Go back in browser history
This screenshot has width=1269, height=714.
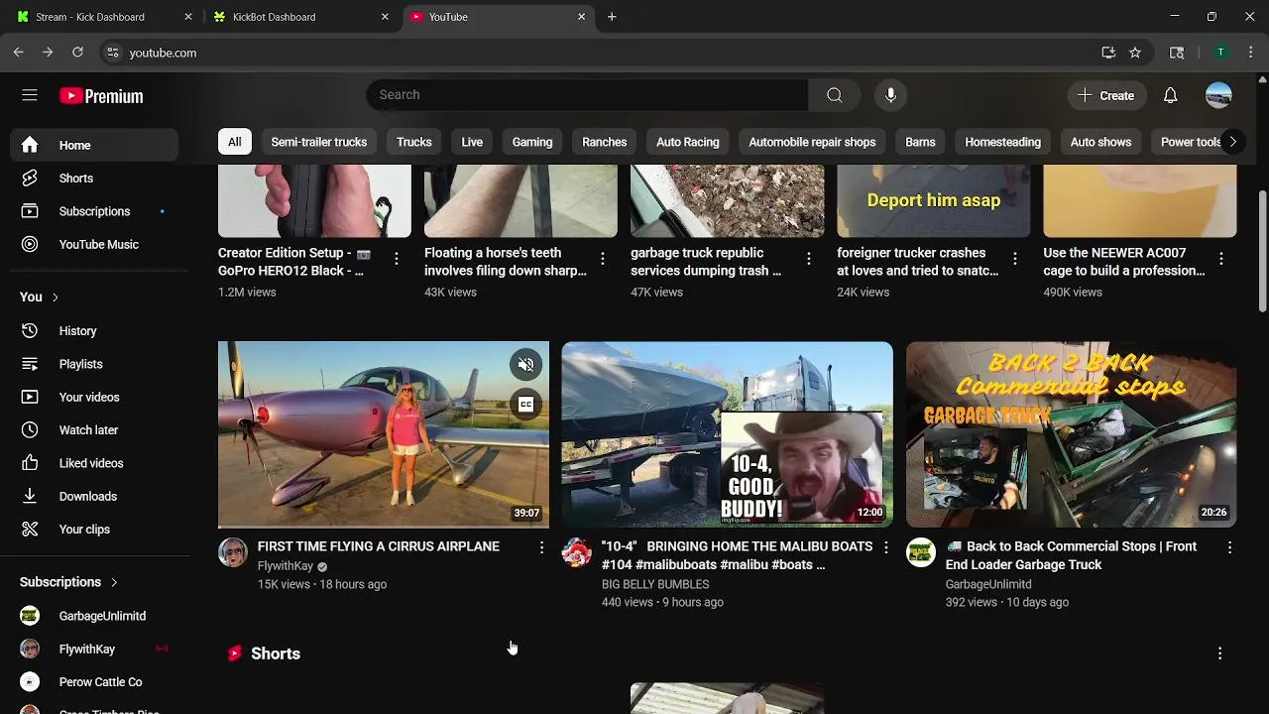[19, 53]
